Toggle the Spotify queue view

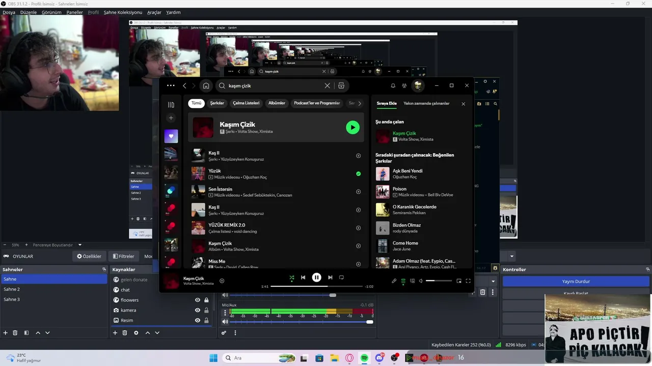(x=403, y=281)
